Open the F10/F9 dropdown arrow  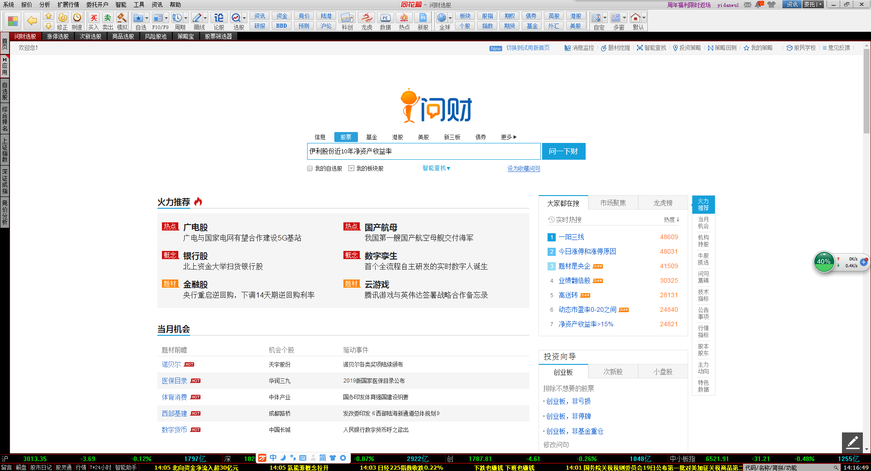[x=166, y=18]
